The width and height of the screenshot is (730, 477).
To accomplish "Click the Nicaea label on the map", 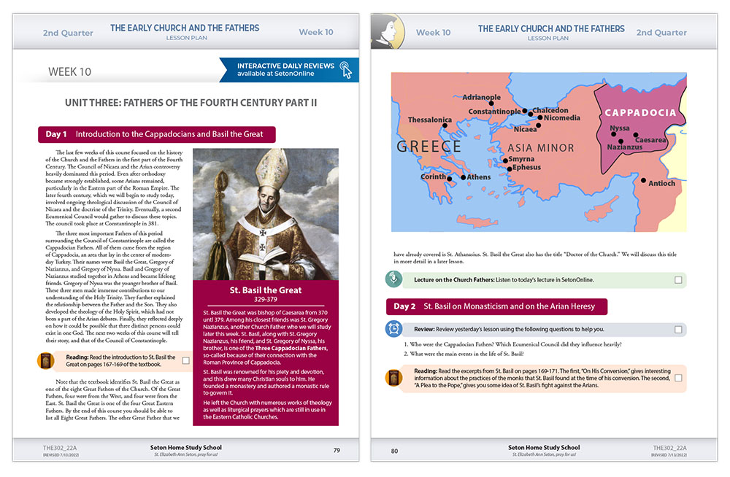I will click(x=525, y=129).
